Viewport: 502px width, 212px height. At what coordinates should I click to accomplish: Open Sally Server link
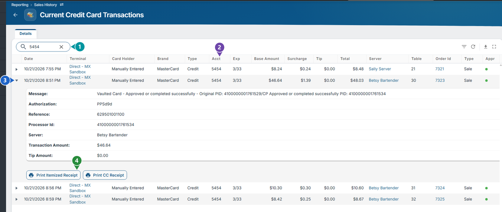click(x=380, y=69)
